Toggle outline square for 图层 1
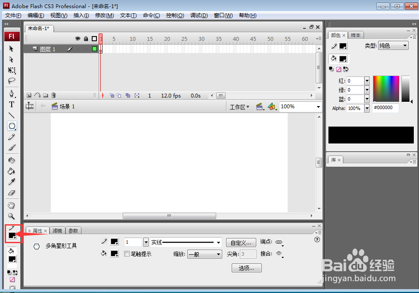The height and width of the screenshot is (293, 419). (x=94, y=49)
